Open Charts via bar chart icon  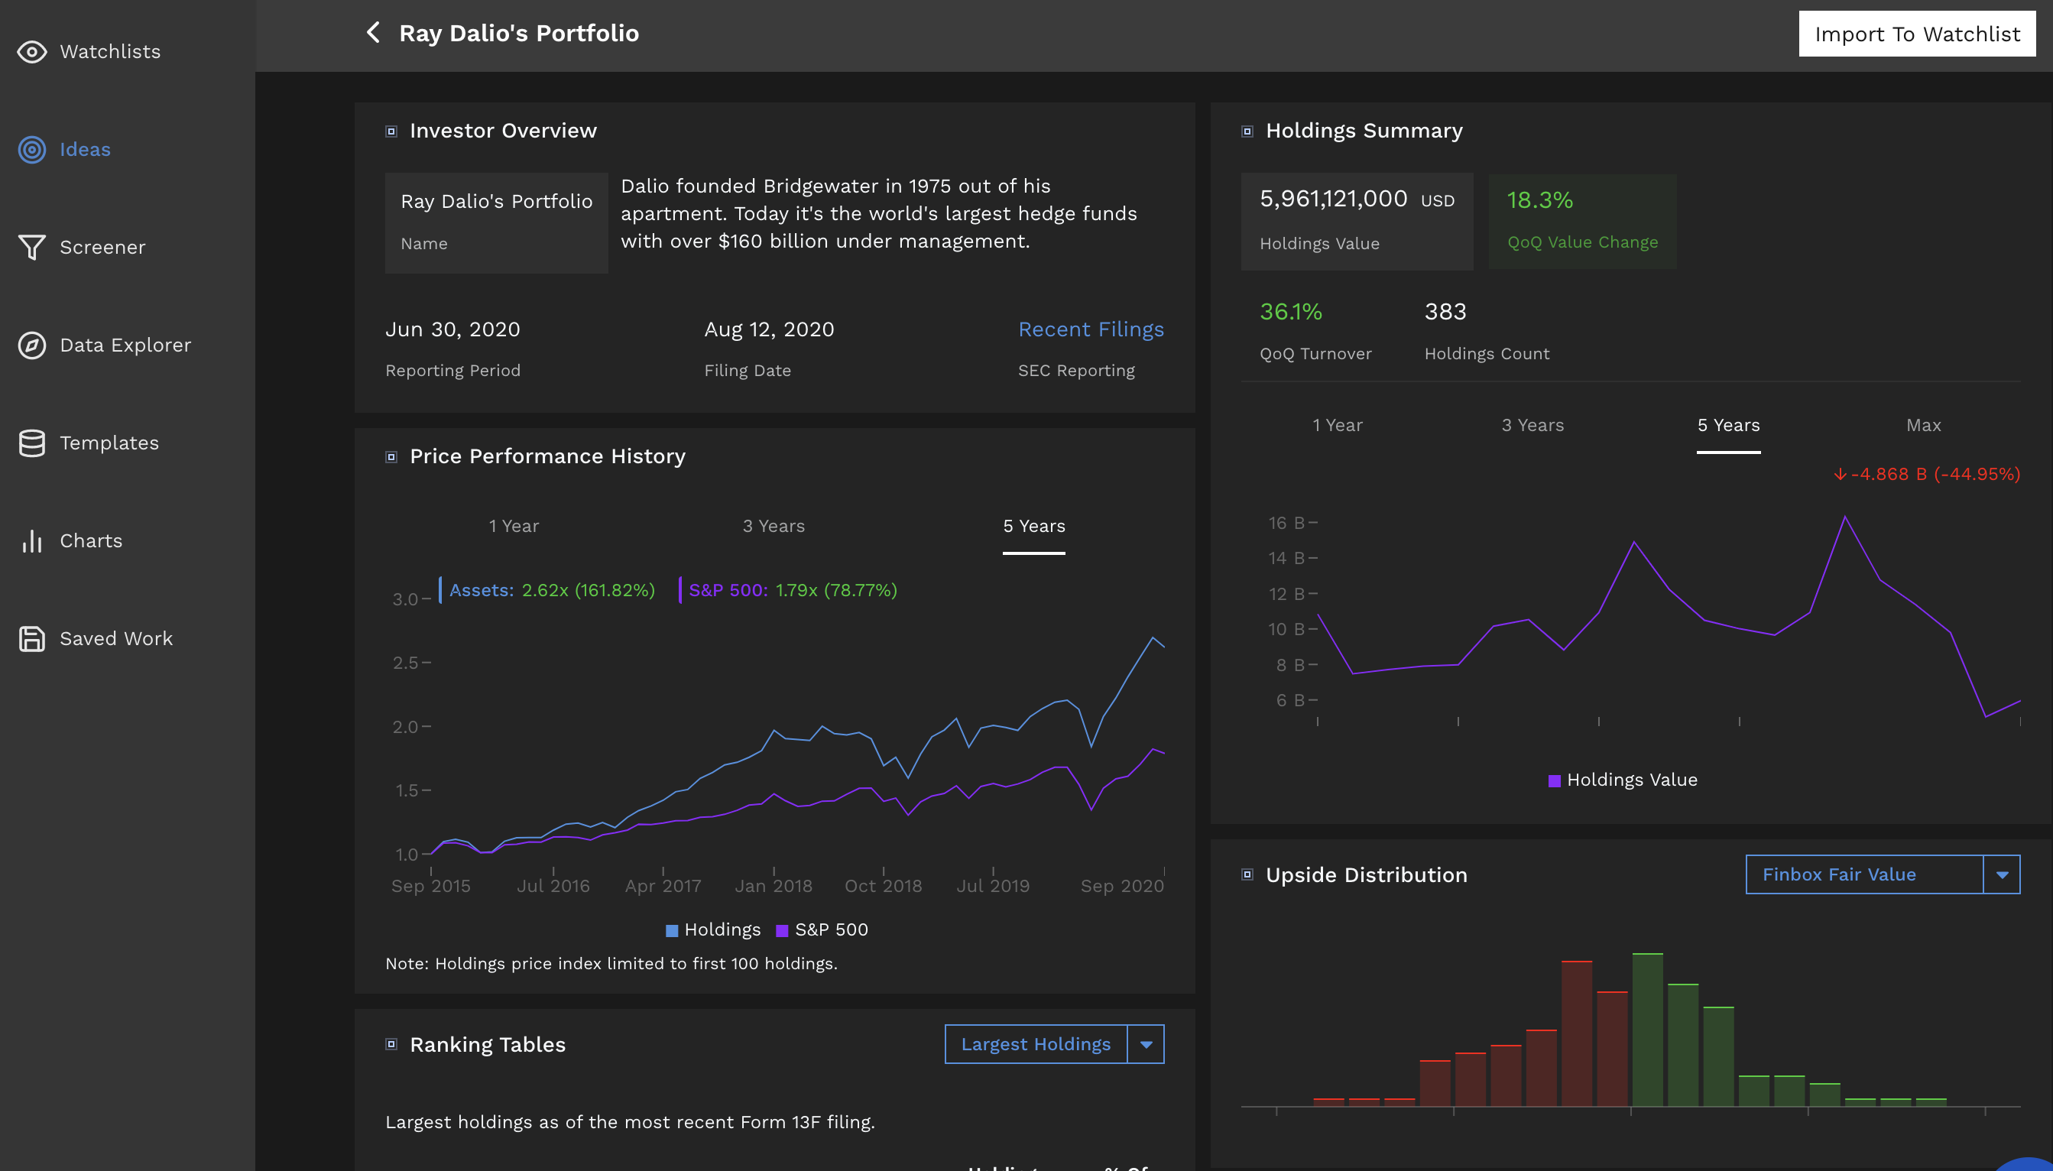[31, 541]
